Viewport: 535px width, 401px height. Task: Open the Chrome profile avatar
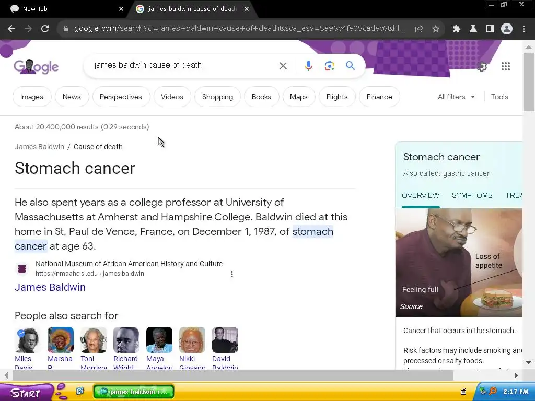coord(507,29)
